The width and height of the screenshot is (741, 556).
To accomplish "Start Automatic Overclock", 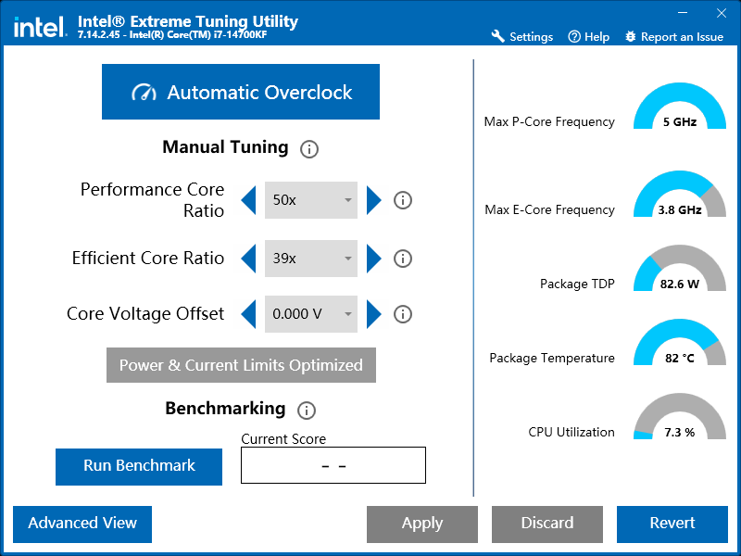I will (x=241, y=92).
